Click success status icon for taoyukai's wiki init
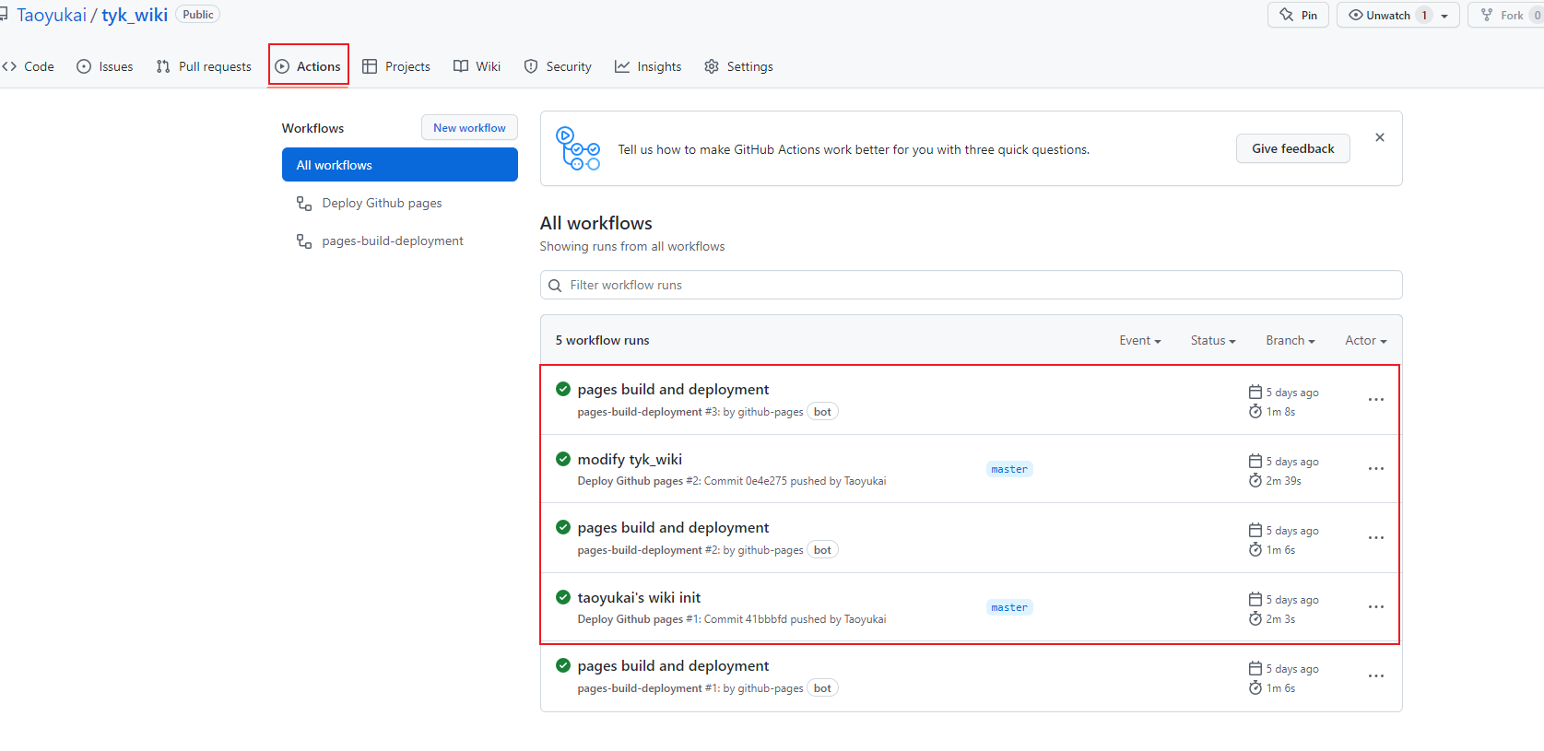The image size is (1544, 751). tap(563, 596)
